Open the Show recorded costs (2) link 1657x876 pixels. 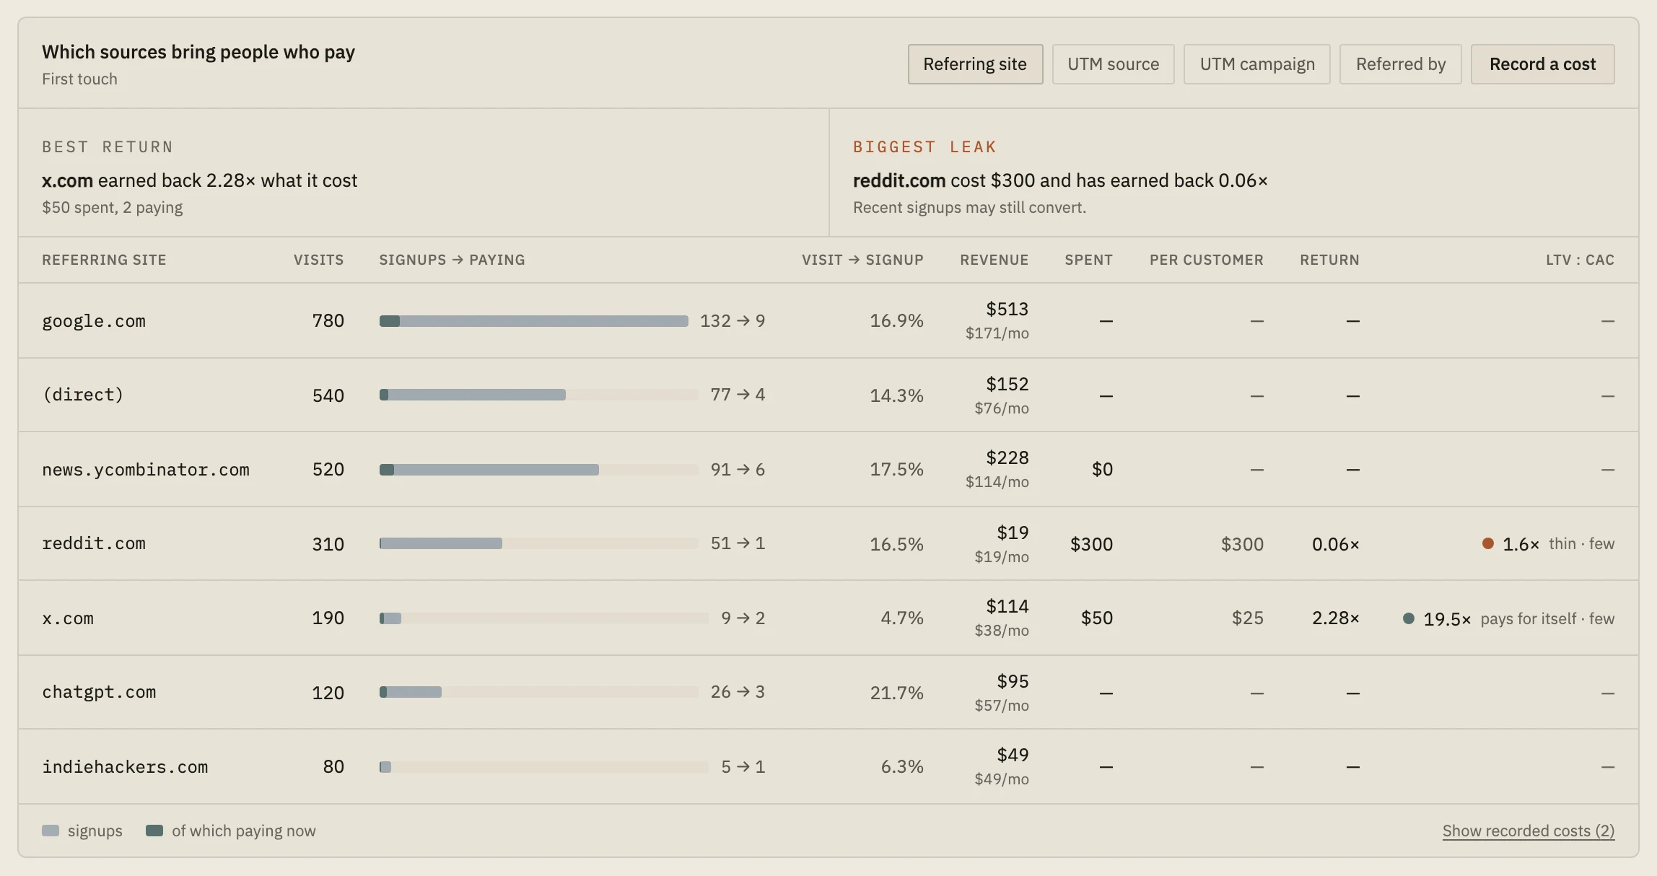click(1529, 831)
